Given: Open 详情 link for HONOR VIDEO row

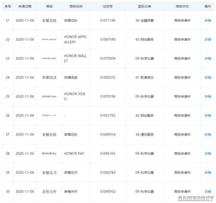Looking at the screenshot, I should coord(208,97).
